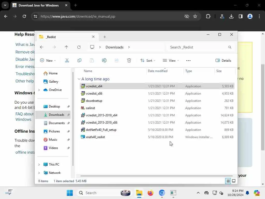This screenshot has width=265, height=199.
Task: Open File Explorer from the taskbar
Action: (x=139, y=193)
